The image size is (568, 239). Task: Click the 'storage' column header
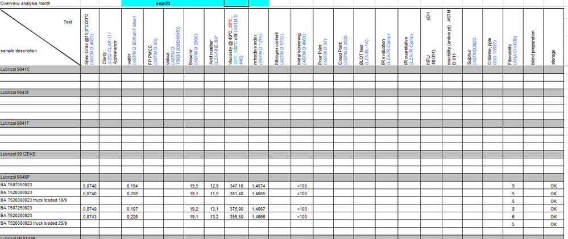(x=553, y=37)
